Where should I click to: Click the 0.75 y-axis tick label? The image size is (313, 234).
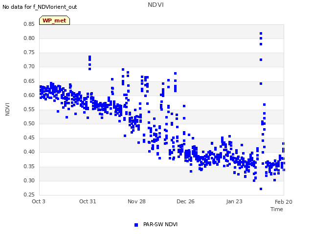[x=29, y=52]
